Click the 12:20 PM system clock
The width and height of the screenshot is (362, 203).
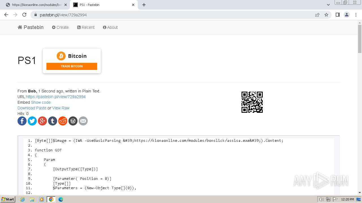[x=348, y=199]
